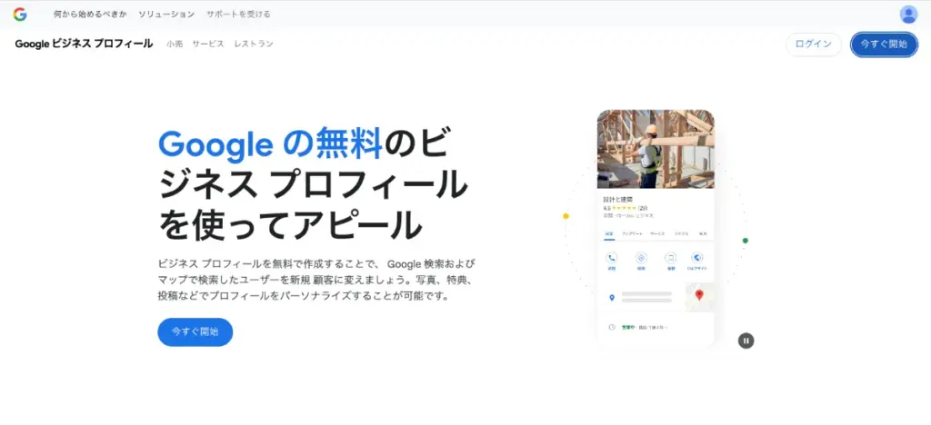
Task: Click the blue location pin icon
Action: [612, 298]
